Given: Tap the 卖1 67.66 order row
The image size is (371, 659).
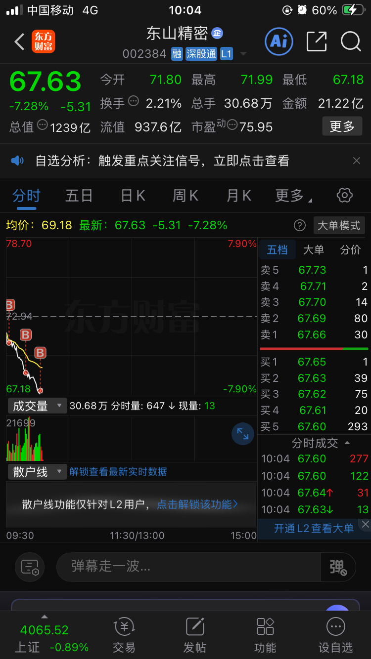Looking at the screenshot, I should [x=314, y=335].
